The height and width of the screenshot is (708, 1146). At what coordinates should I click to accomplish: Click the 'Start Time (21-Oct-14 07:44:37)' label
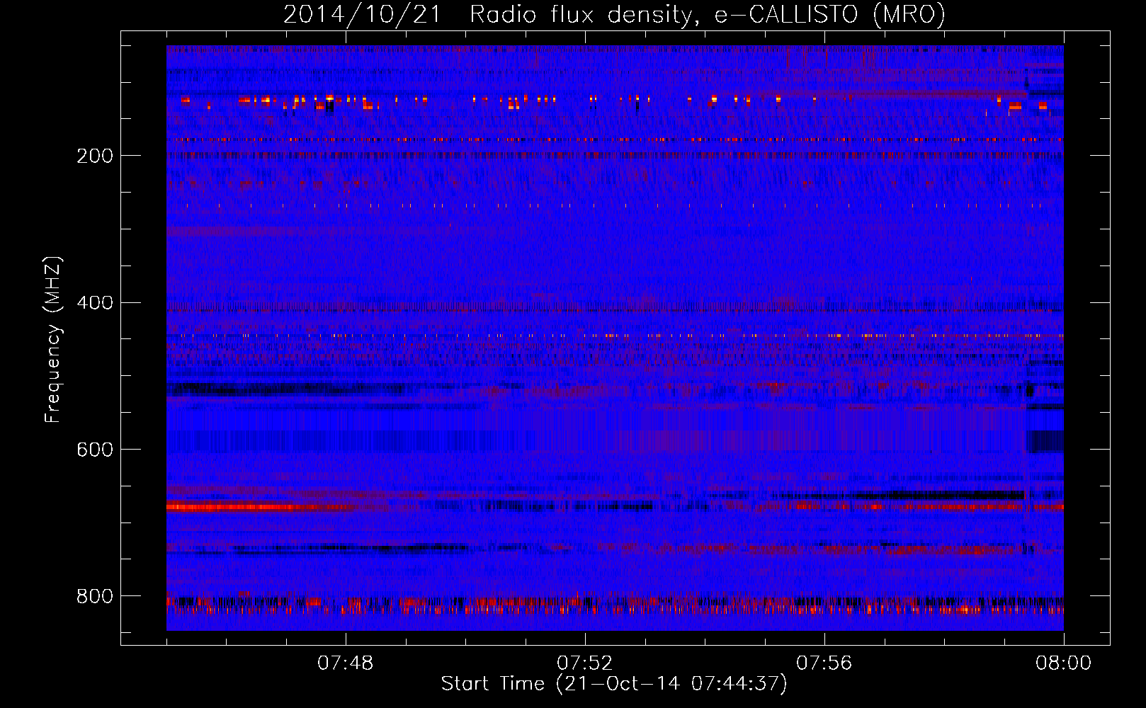(x=614, y=684)
